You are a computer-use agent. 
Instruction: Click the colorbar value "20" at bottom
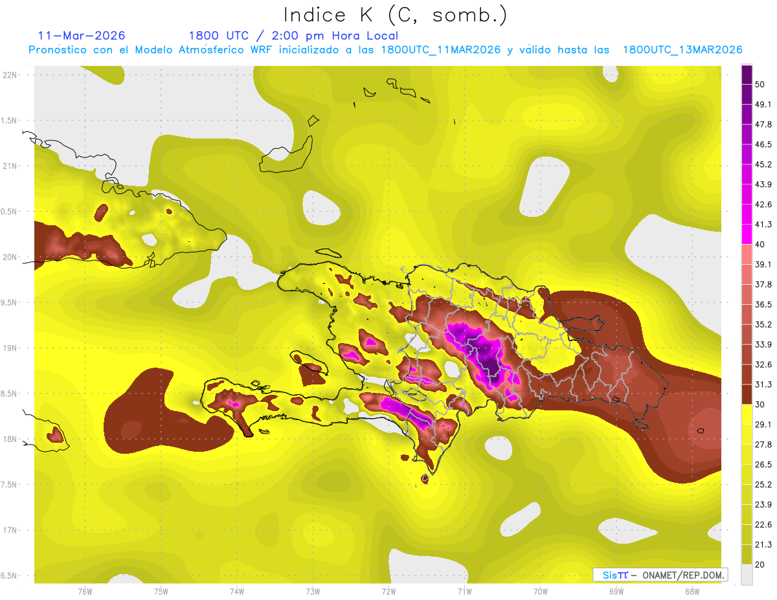(x=761, y=564)
